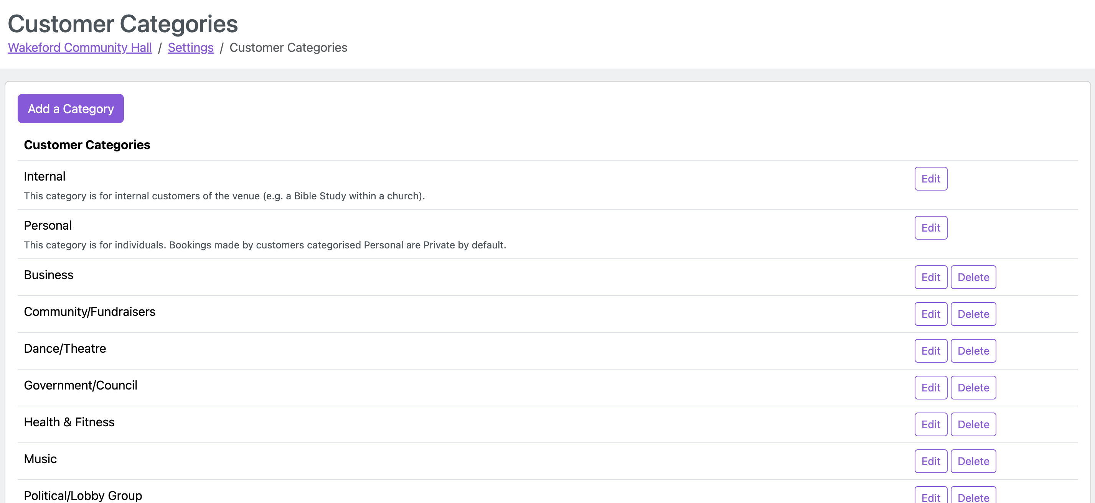1095x503 pixels.
Task: Edit the Personal category
Action: click(930, 228)
